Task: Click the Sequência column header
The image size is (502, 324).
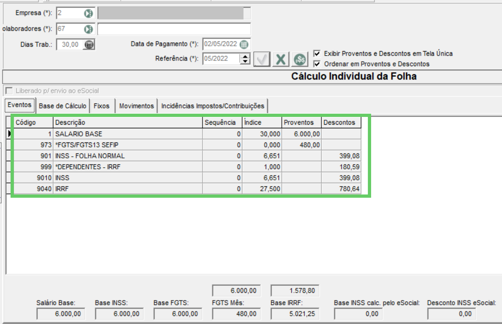Action: [x=222, y=122]
